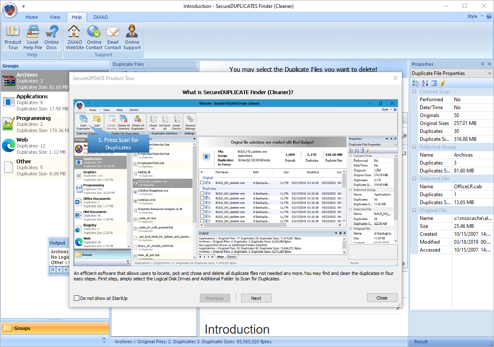The image size is (494, 347).
Task: Select Original Sizes 257.01 MB value
Action: click(x=465, y=123)
